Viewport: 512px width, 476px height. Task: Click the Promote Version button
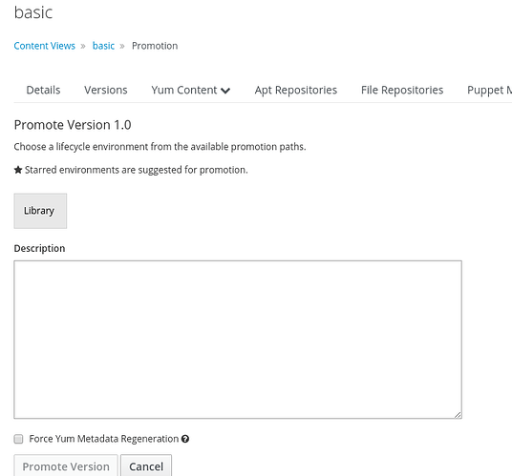[x=66, y=466]
